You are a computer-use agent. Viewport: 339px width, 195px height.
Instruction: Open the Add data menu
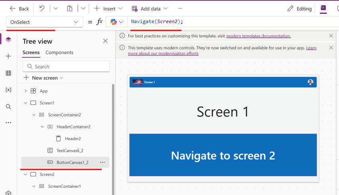pyautogui.click(x=150, y=9)
